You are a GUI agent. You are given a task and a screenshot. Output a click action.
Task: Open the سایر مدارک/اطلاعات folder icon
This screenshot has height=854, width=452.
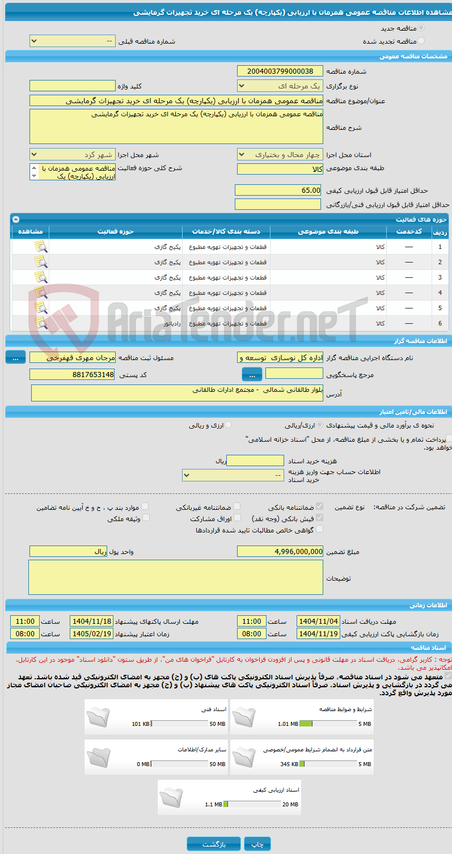pyautogui.click(x=98, y=757)
